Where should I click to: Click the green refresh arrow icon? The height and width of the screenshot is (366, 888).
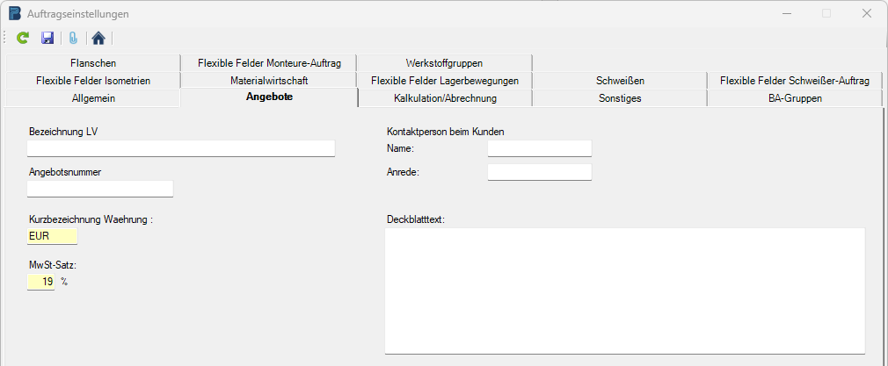tap(24, 38)
